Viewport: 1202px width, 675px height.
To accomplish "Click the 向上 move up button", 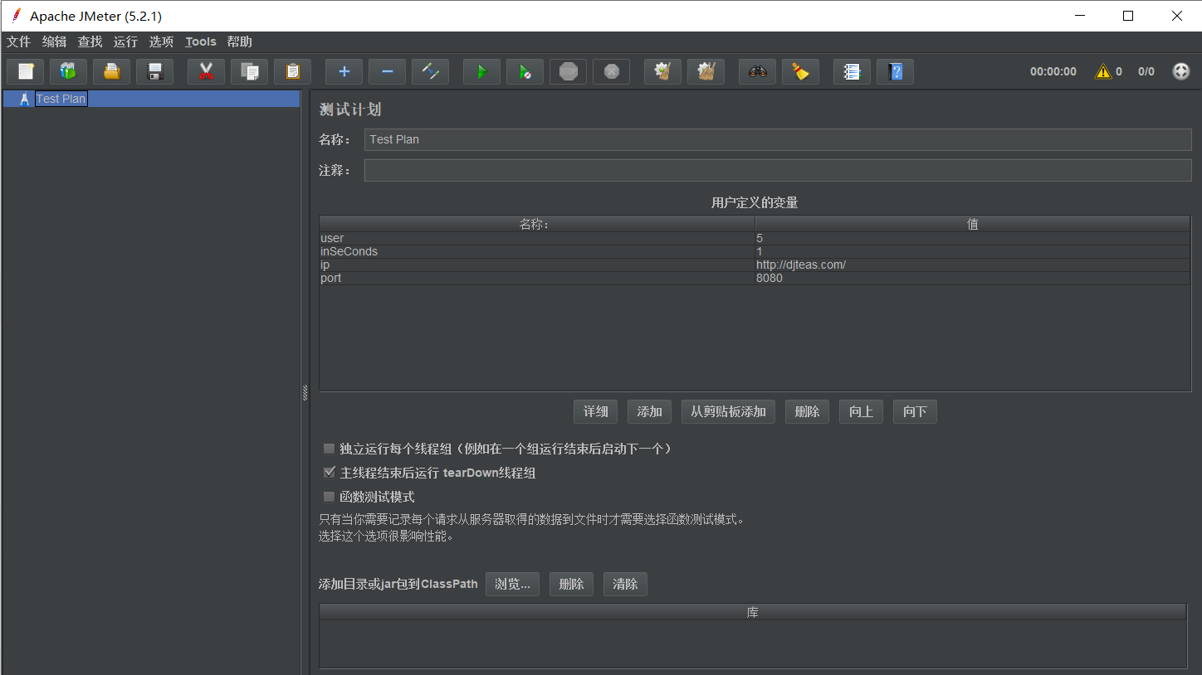I will (x=861, y=411).
